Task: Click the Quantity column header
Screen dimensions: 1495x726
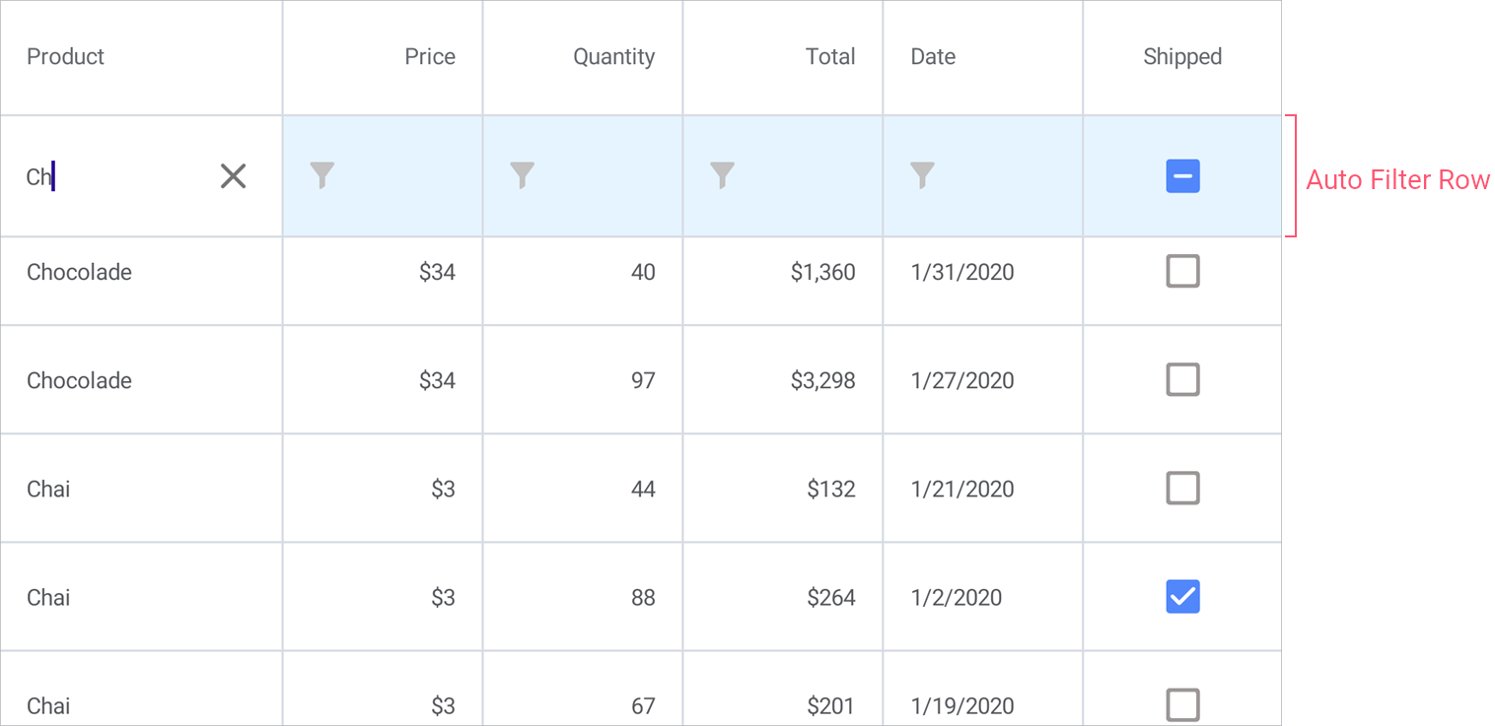Action: point(613,57)
